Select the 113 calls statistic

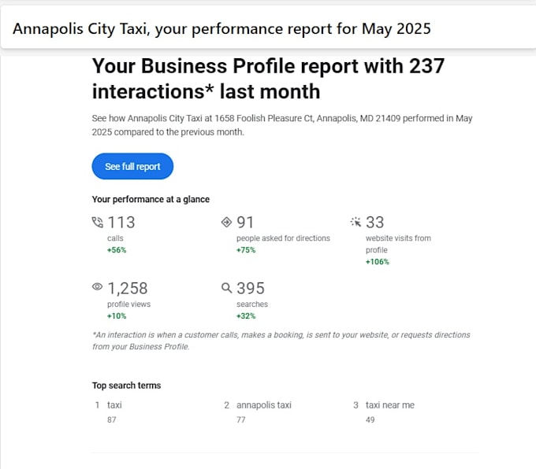121,222
